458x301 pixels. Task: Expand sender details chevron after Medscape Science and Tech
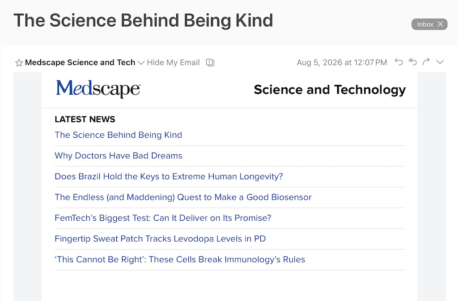(x=141, y=63)
